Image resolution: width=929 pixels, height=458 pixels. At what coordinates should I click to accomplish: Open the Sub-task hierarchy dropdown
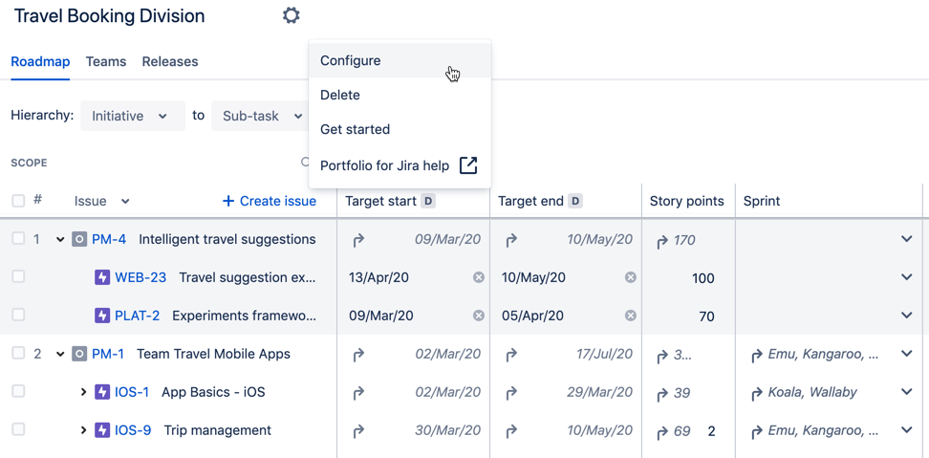point(260,116)
